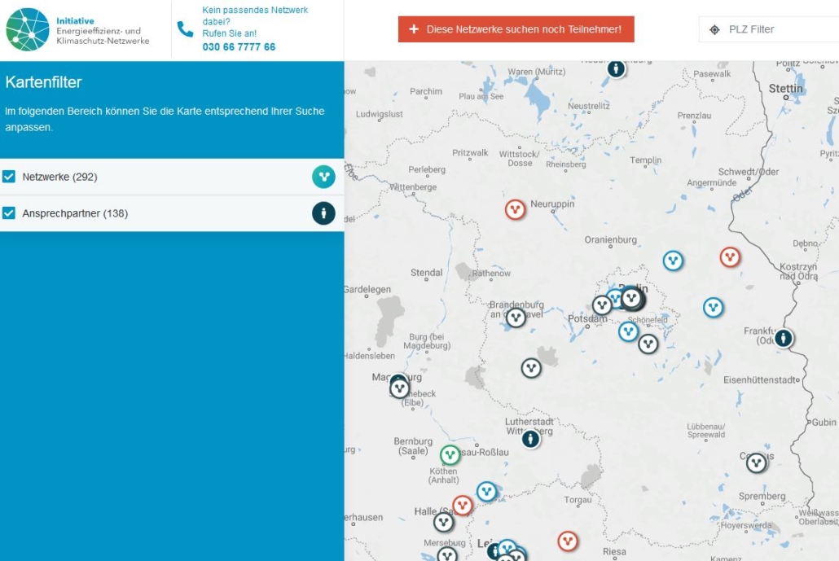Call the phone number 030 66 7777 66
Viewport: 839px width, 561px height.
coord(239,47)
